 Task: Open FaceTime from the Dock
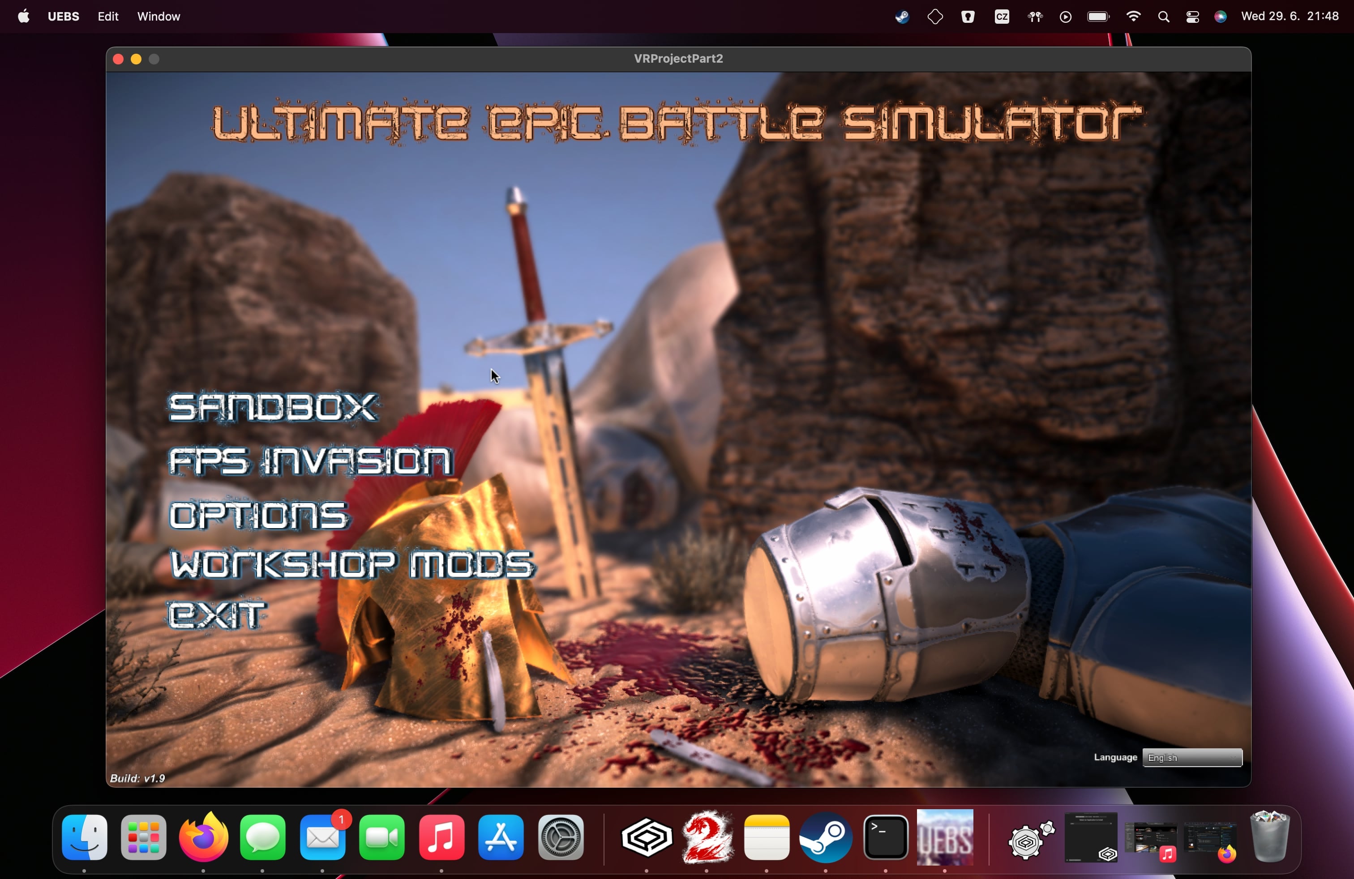pos(382,837)
